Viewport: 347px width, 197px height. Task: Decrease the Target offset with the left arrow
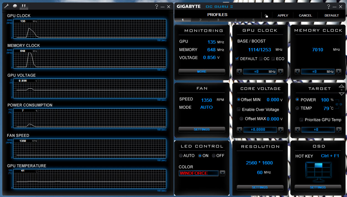point(298,130)
